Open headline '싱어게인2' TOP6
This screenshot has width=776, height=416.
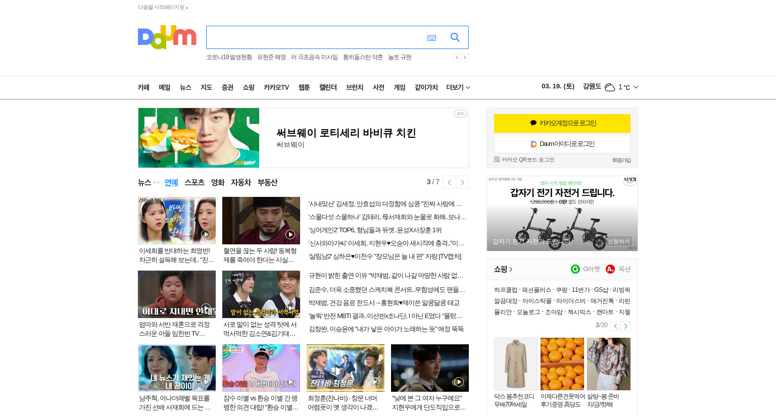click(375, 230)
